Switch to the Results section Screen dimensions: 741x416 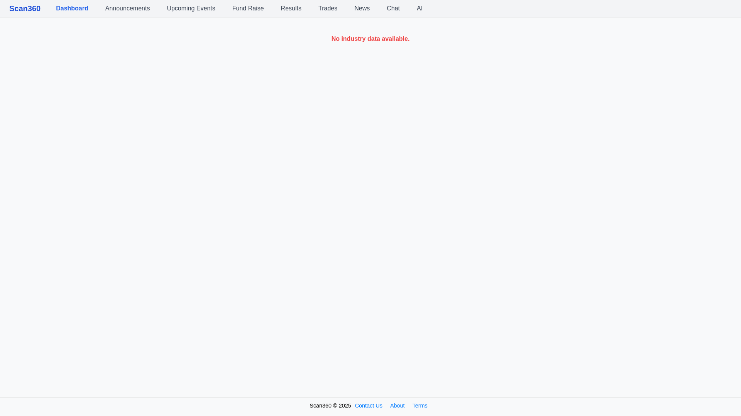(291, 8)
